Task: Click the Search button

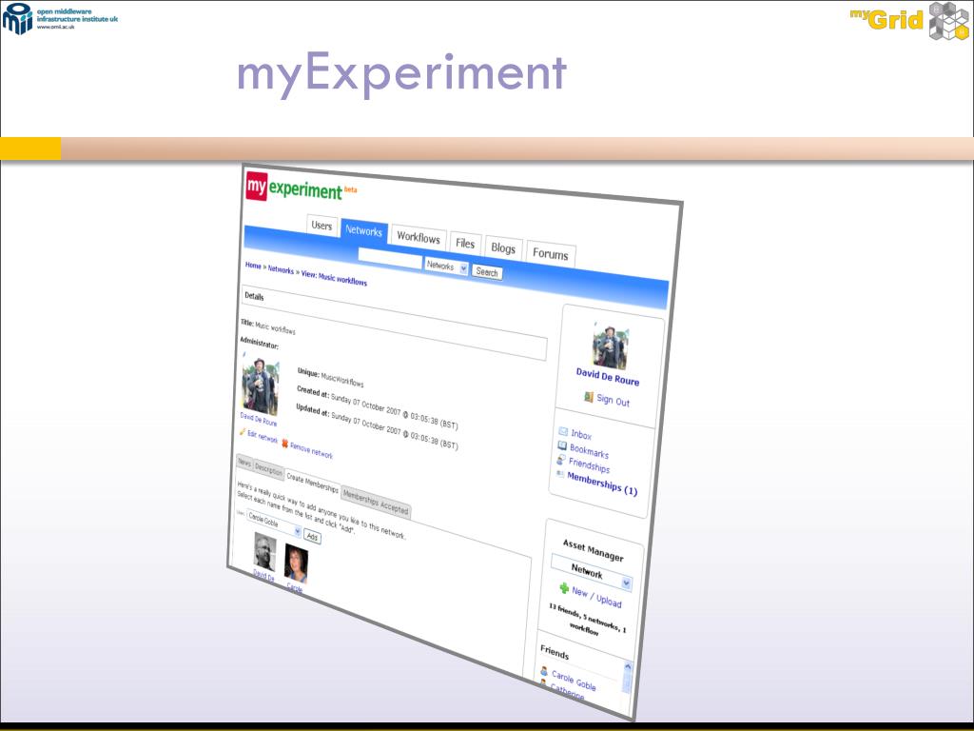Action: [x=487, y=271]
